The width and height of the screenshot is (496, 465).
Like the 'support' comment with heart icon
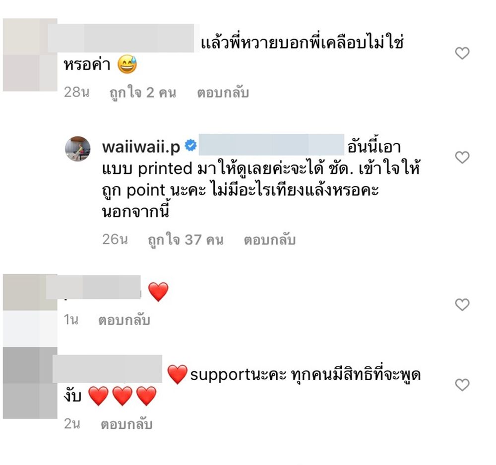pos(462,385)
